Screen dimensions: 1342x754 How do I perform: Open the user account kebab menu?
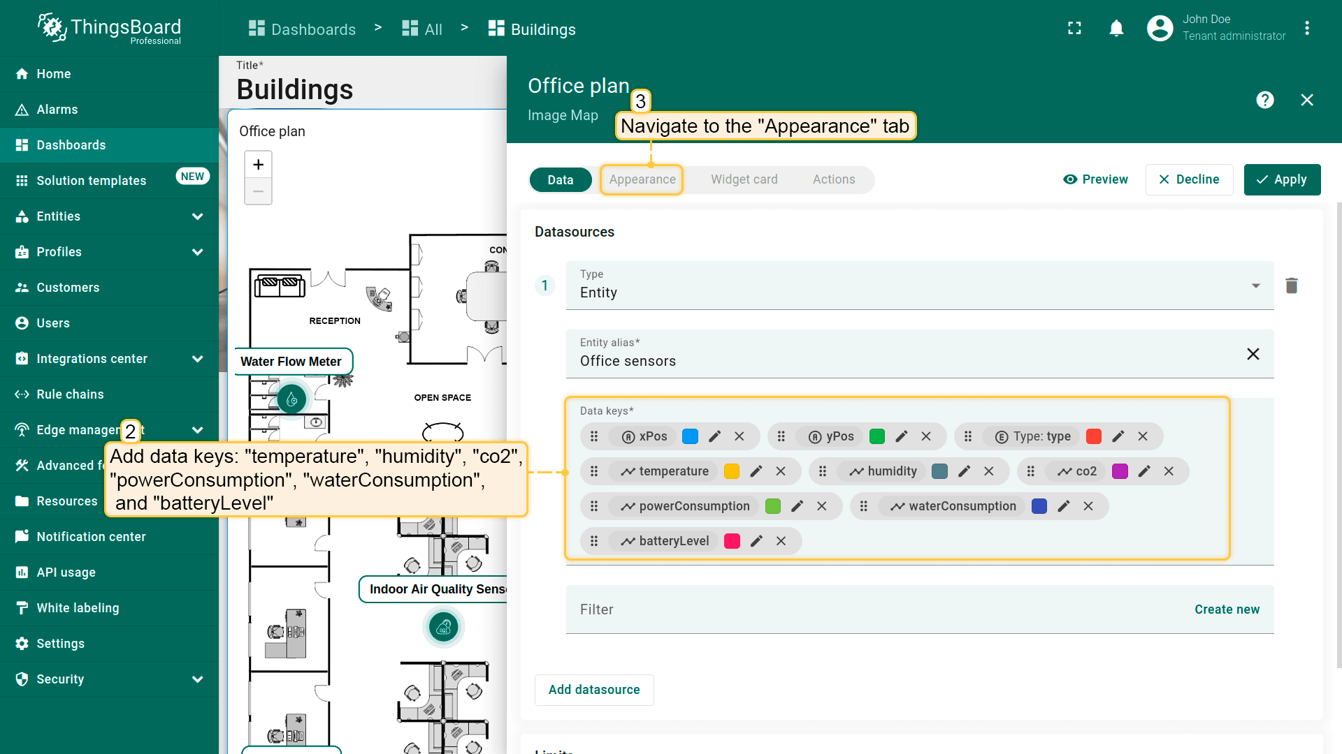pos(1306,29)
